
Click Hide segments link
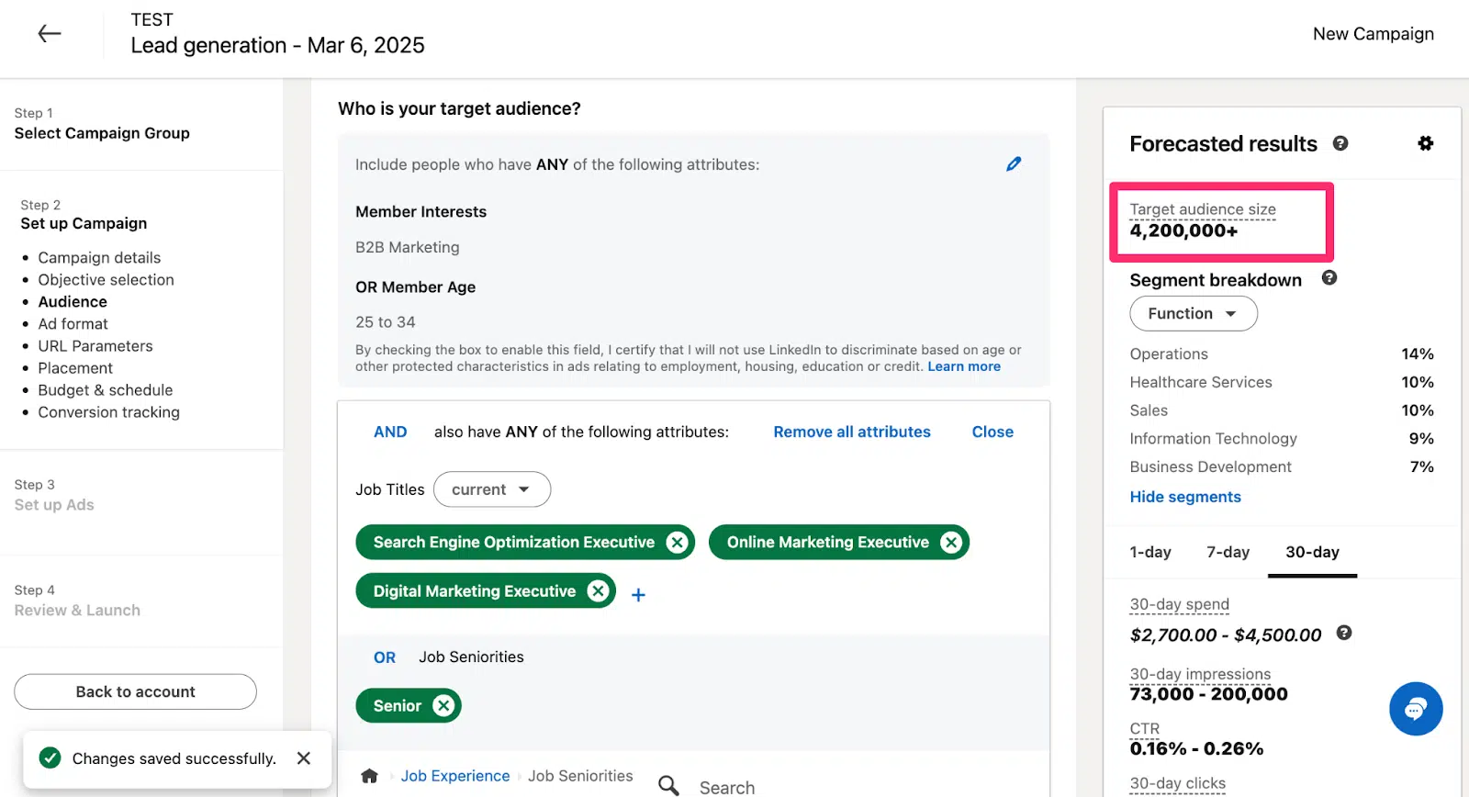[x=1185, y=497]
